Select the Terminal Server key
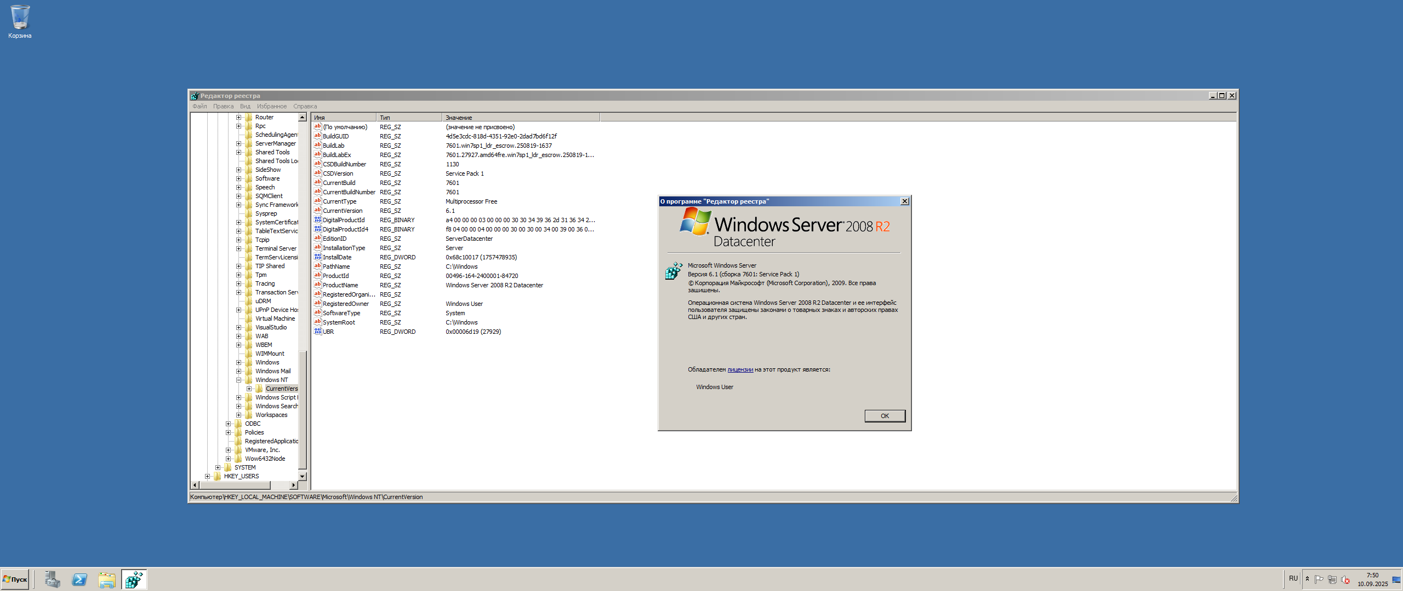 coord(276,248)
